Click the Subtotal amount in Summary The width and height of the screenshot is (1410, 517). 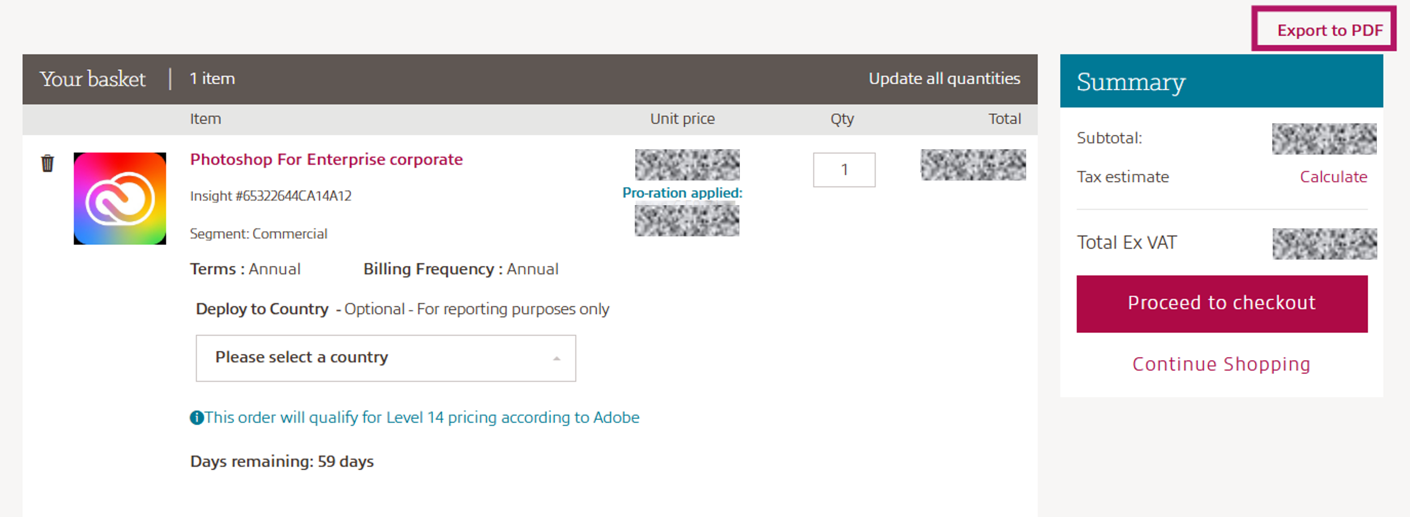[x=1324, y=138]
